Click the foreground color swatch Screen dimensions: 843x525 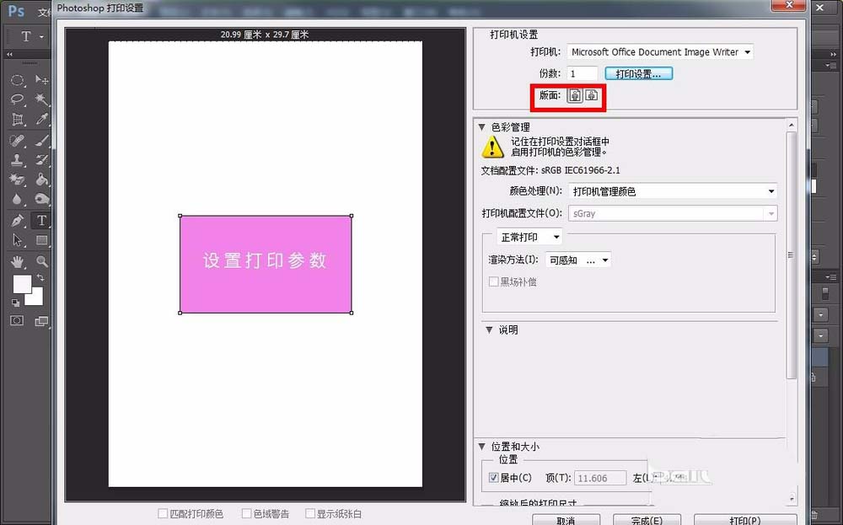pyautogui.click(x=22, y=284)
